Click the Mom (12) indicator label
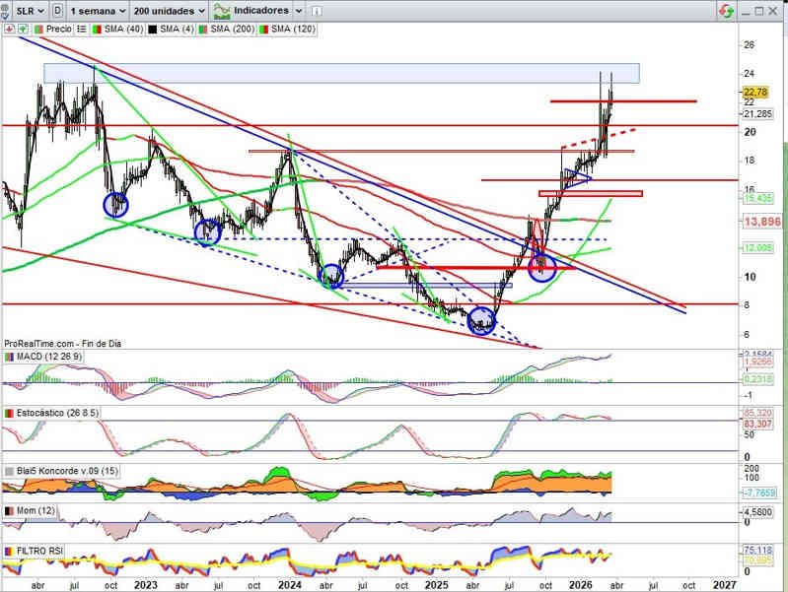This screenshot has width=788, height=592. coord(35,512)
